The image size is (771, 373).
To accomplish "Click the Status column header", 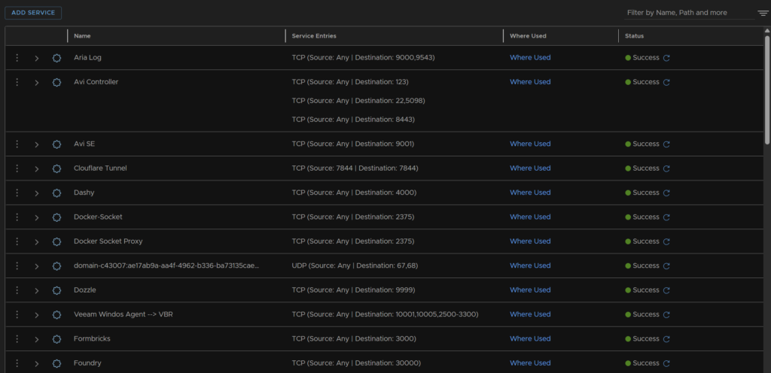I will (634, 36).
